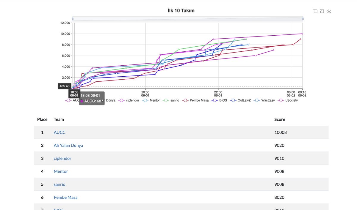Open the AUCC team page
Screen dimensions: 357x210
(x=59, y=132)
